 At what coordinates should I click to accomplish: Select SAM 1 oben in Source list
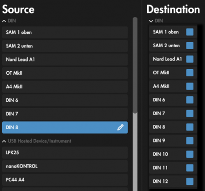coord(65,32)
